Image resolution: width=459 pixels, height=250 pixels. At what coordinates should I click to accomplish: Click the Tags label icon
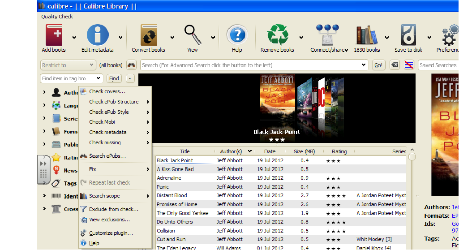click(56, 183)
